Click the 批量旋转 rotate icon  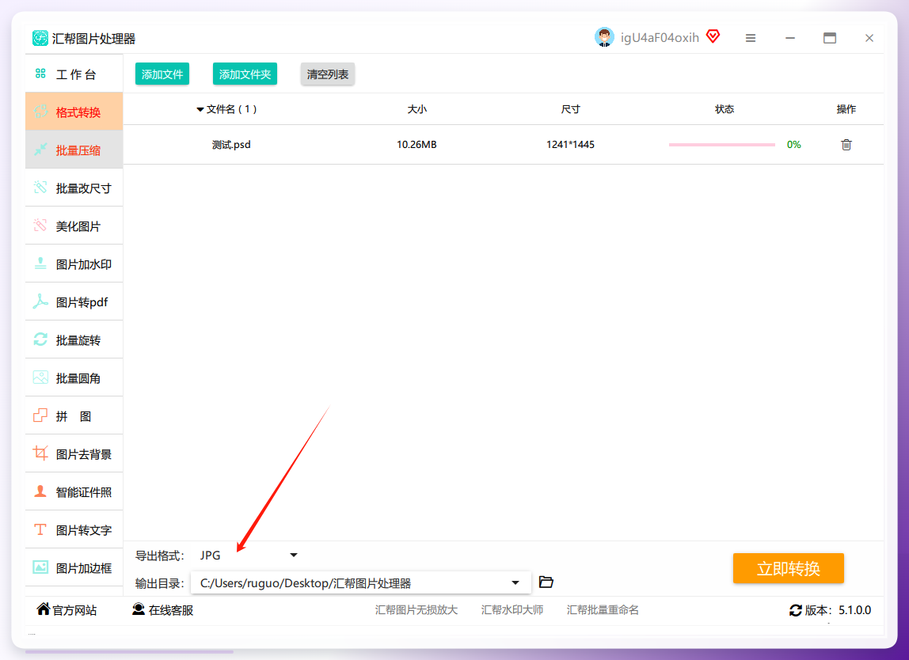click(x=40, y=339)
